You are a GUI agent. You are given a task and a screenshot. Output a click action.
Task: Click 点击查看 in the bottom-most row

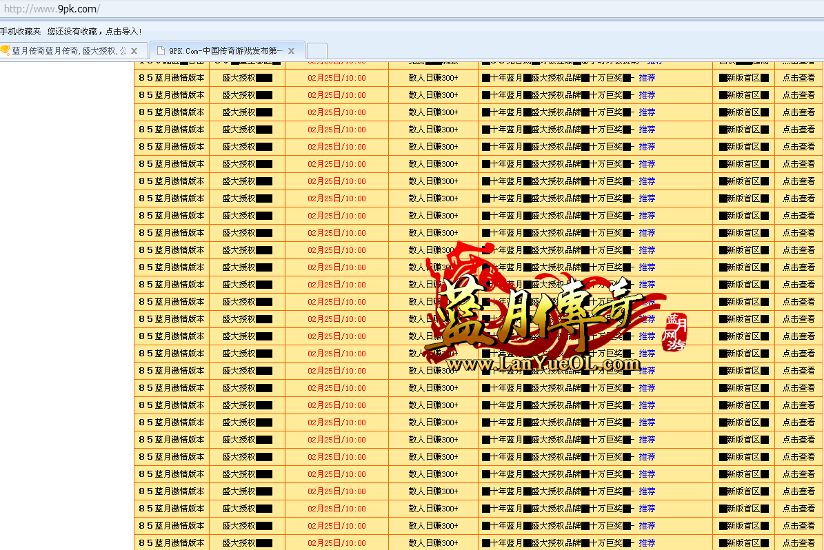(798, 542)
